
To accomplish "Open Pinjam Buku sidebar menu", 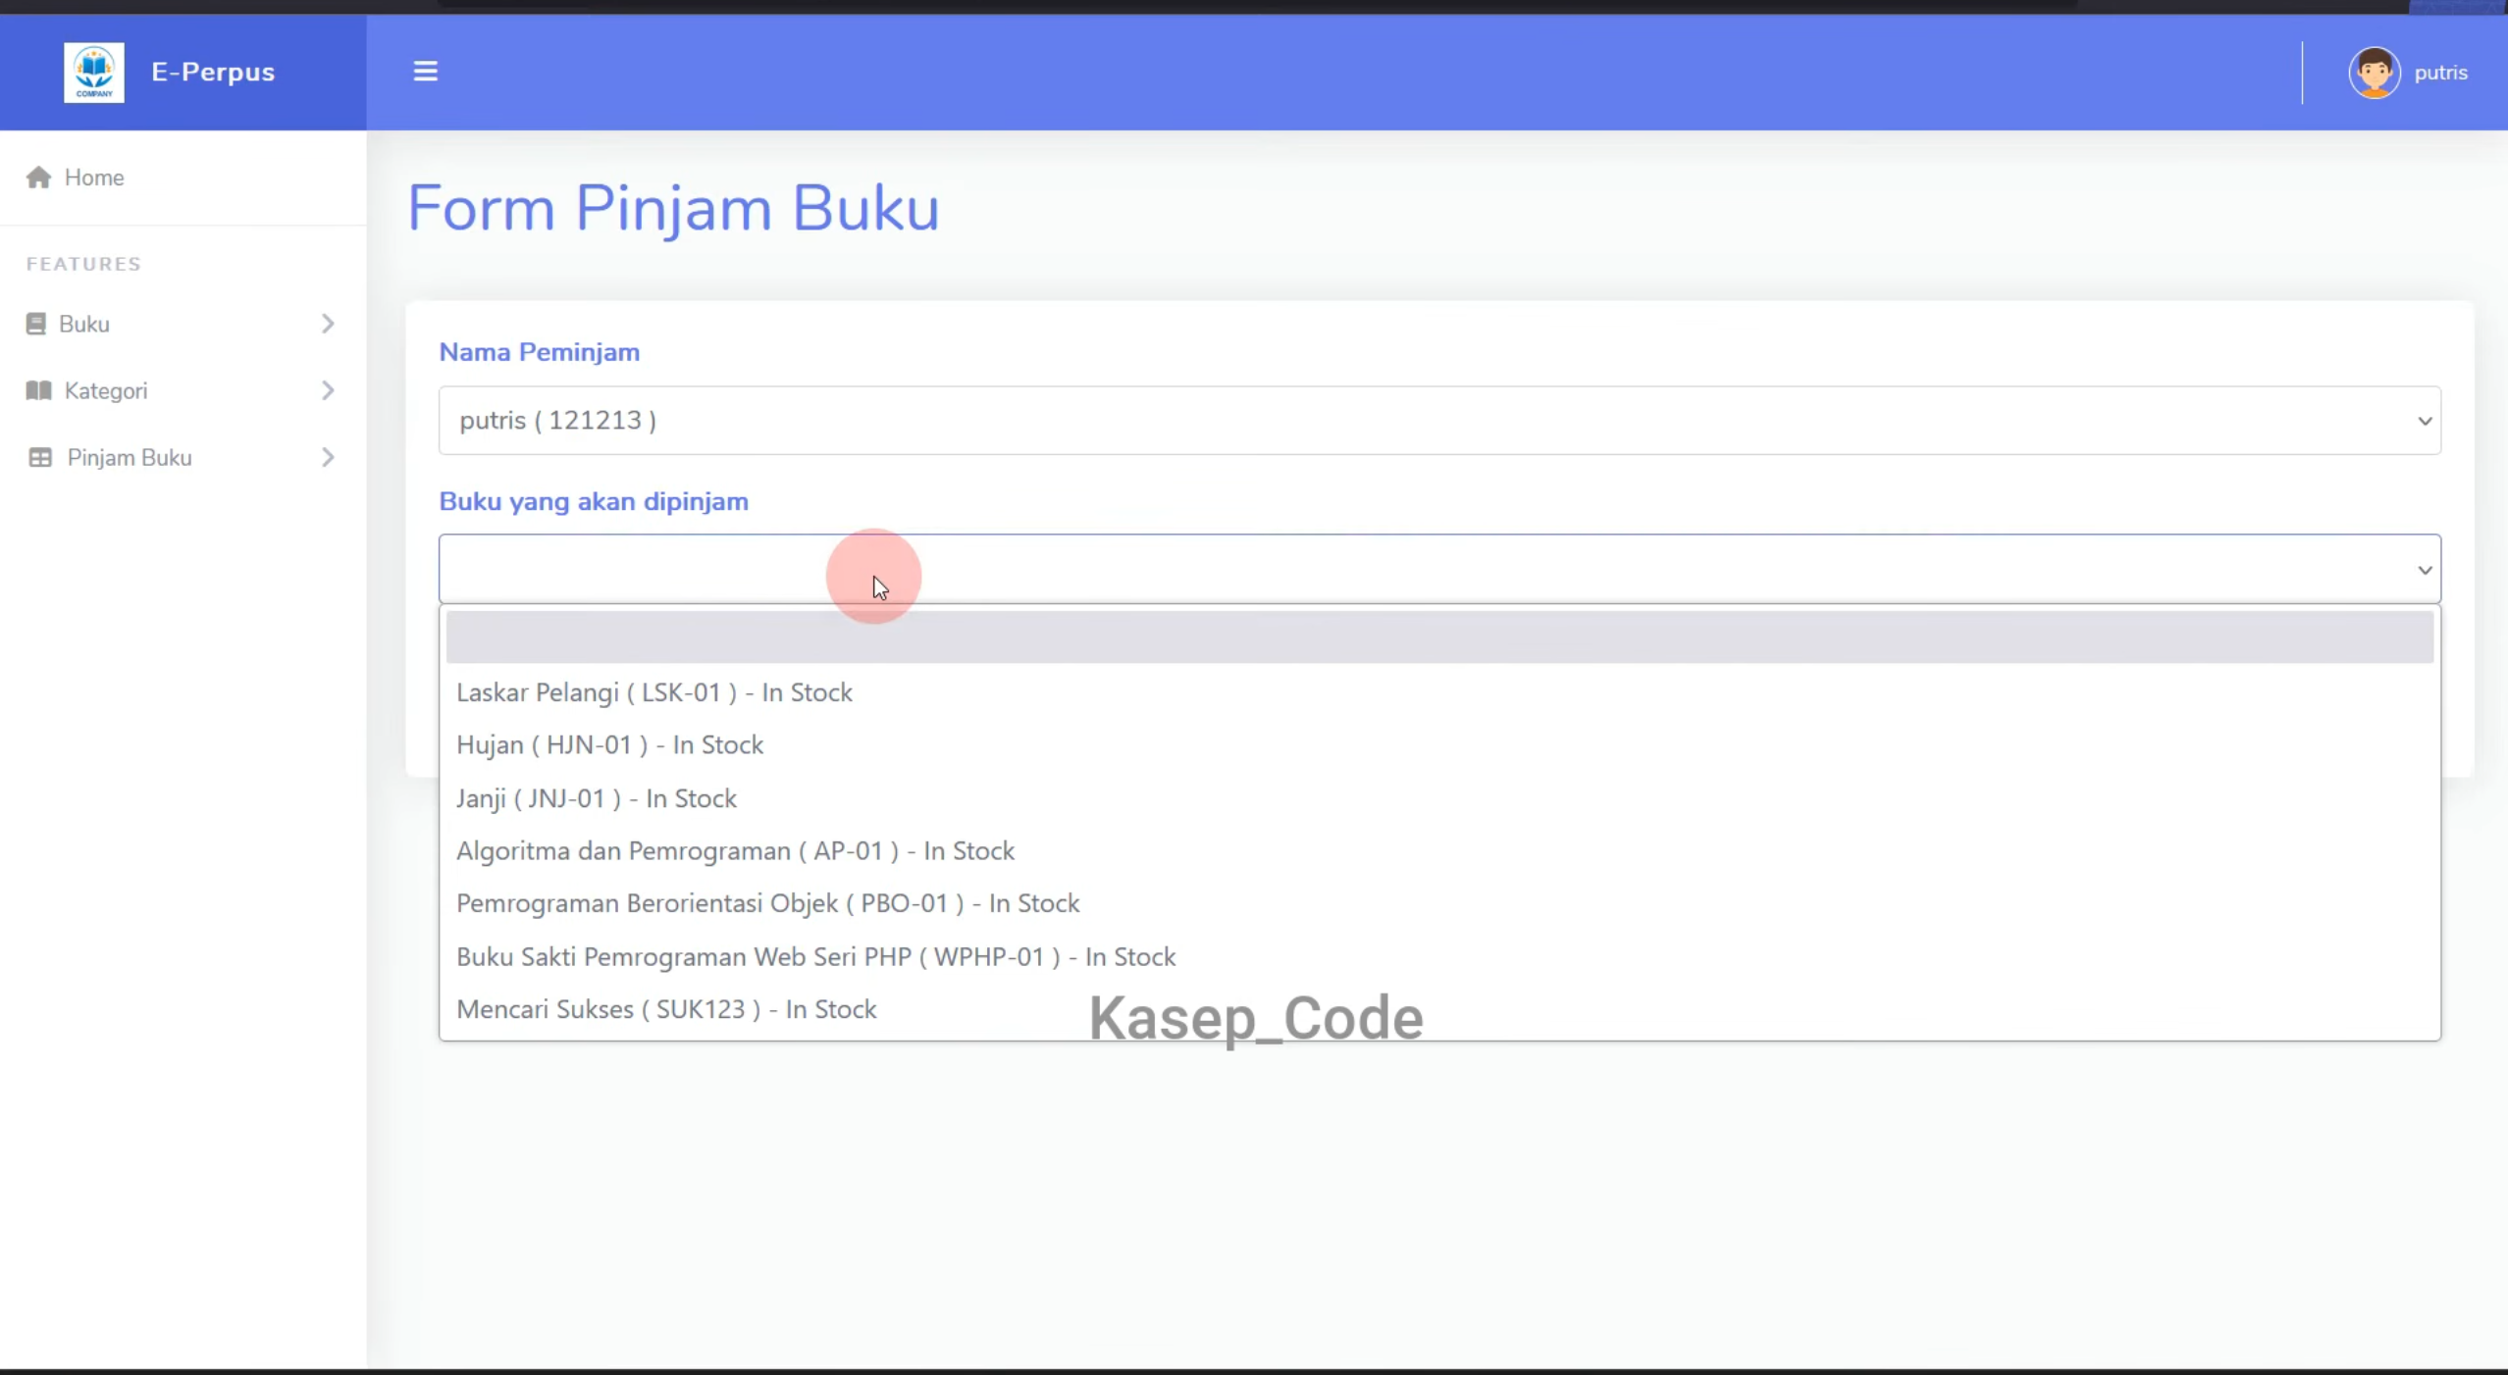I will (x=130, y=457).
